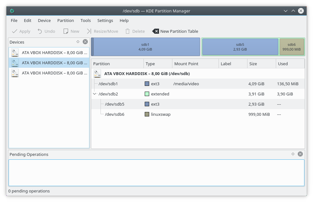Viewport: 313px width, 202px height.
Task: Click the New partition toolbar icon
Action: 66,31
